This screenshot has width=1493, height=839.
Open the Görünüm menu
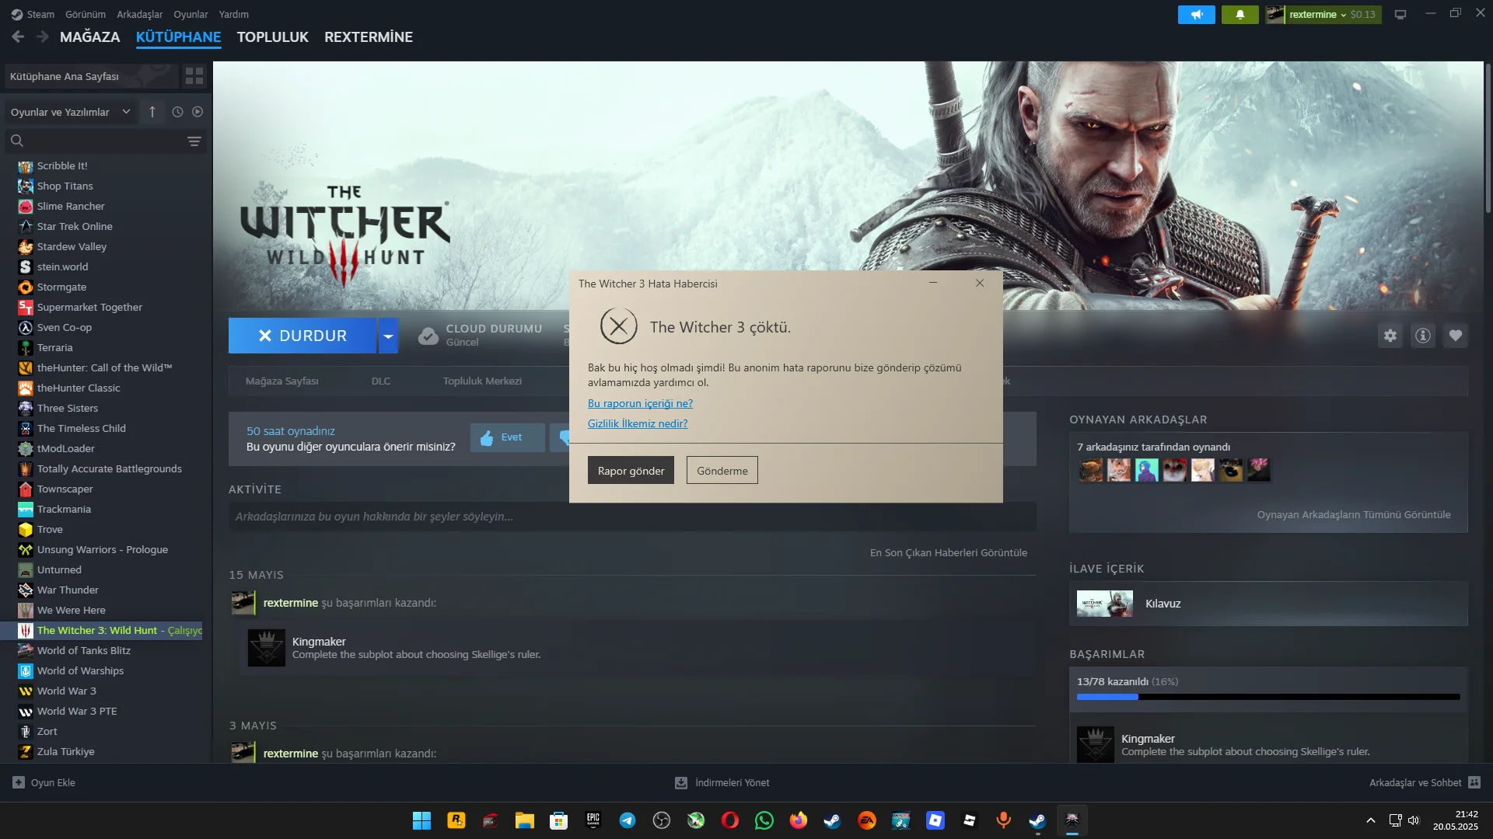(86, 14)
